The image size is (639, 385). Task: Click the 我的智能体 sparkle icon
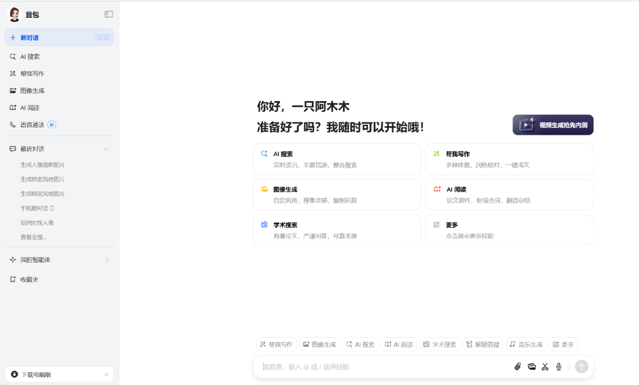(12, 260)
